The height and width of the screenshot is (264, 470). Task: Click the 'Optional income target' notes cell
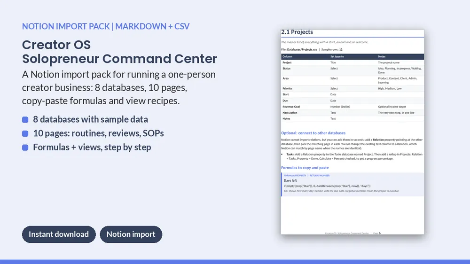[392, 107]
